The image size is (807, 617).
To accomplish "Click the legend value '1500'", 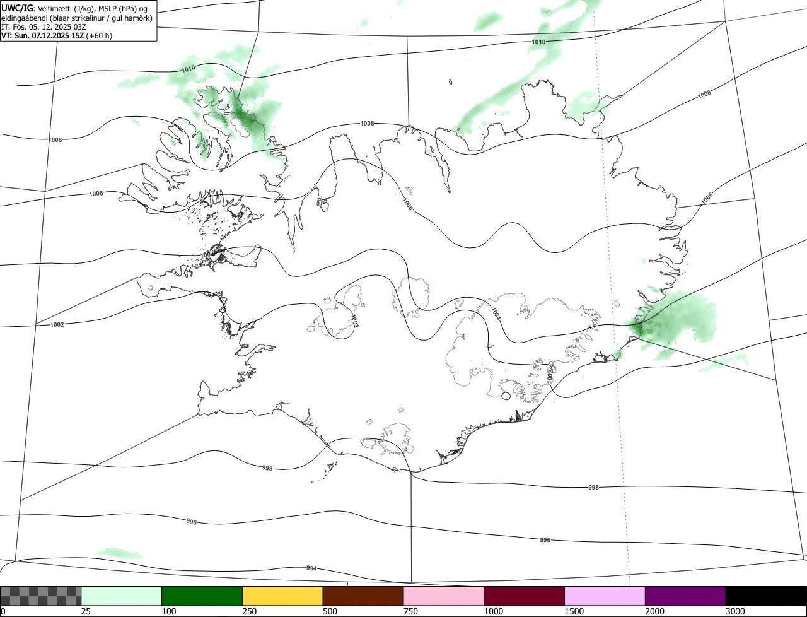I will click(576, 611).
